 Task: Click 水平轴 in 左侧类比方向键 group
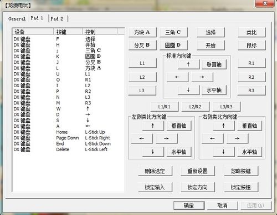(179, 152)
